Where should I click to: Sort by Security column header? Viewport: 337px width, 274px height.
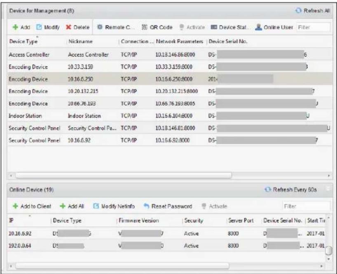pos(194,221)
